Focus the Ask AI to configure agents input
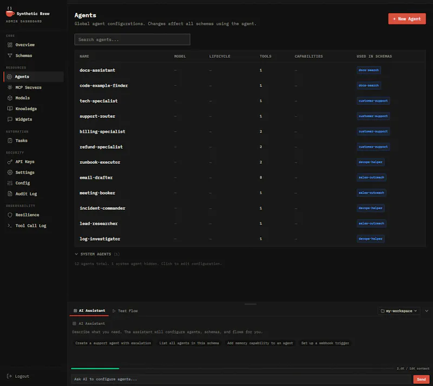The width and height of the screenshot is (433, 386). pos(241,380)
